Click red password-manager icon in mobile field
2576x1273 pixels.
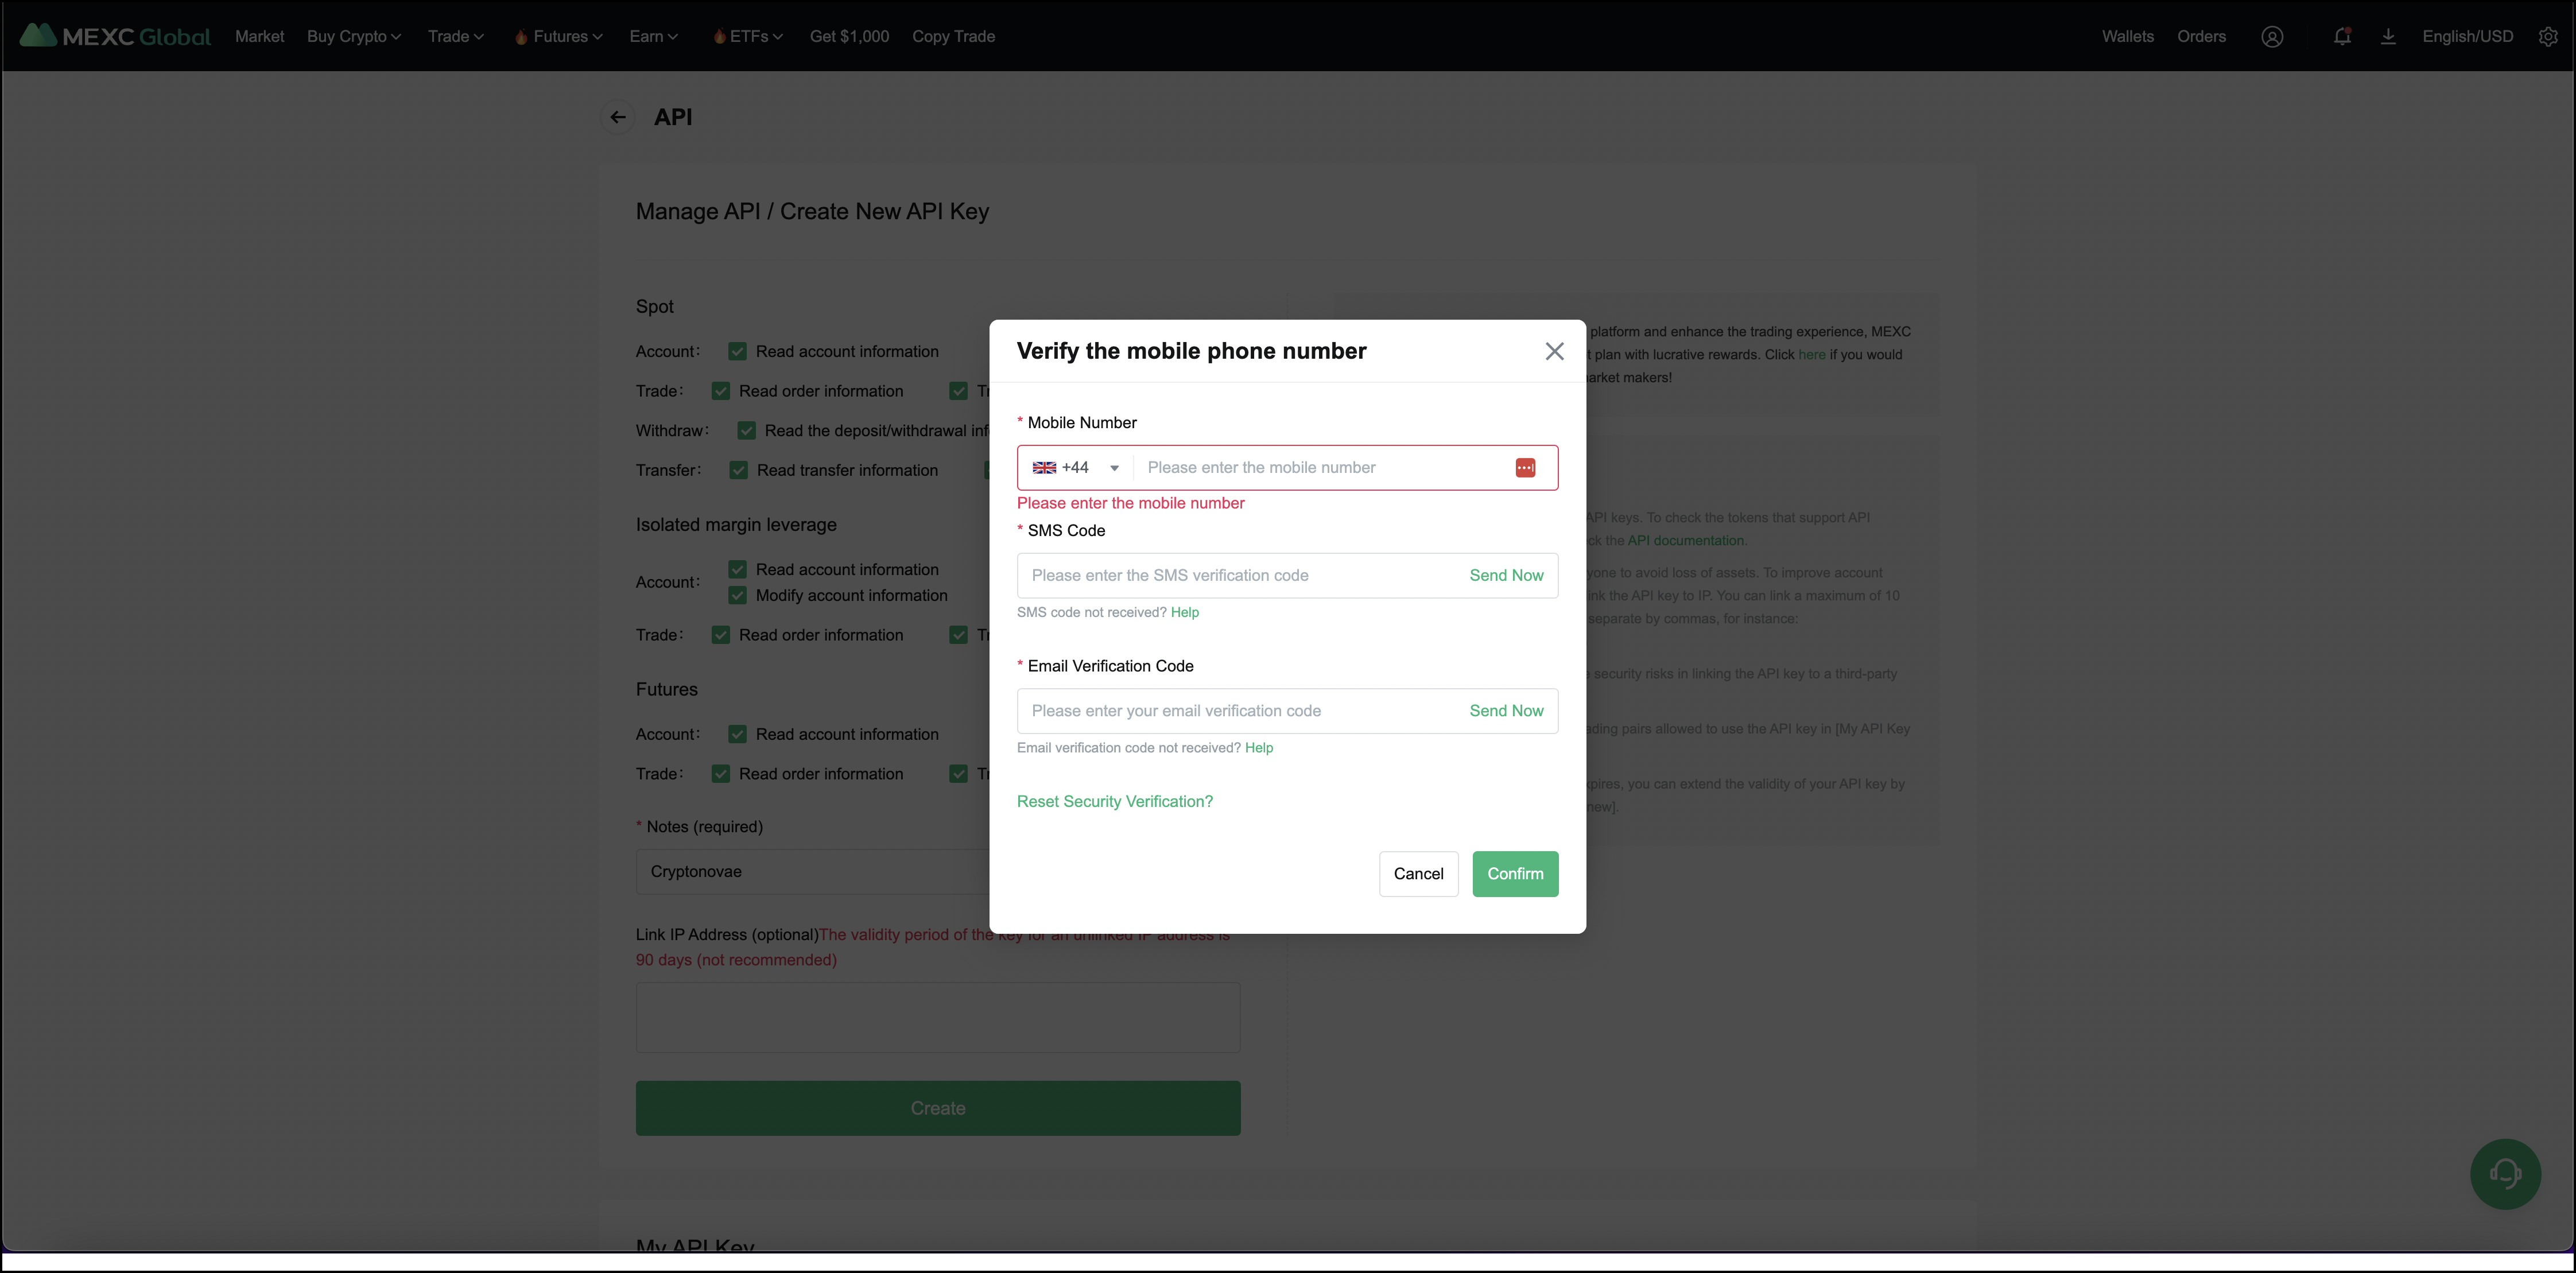click(x=1525, y=468)
